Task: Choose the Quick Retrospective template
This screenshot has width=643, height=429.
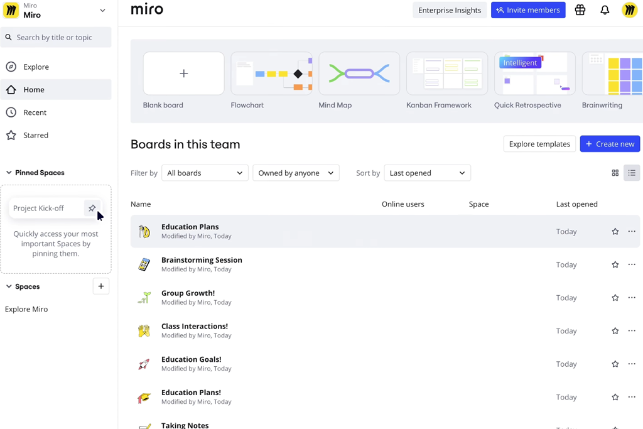Action: (535, 73)
